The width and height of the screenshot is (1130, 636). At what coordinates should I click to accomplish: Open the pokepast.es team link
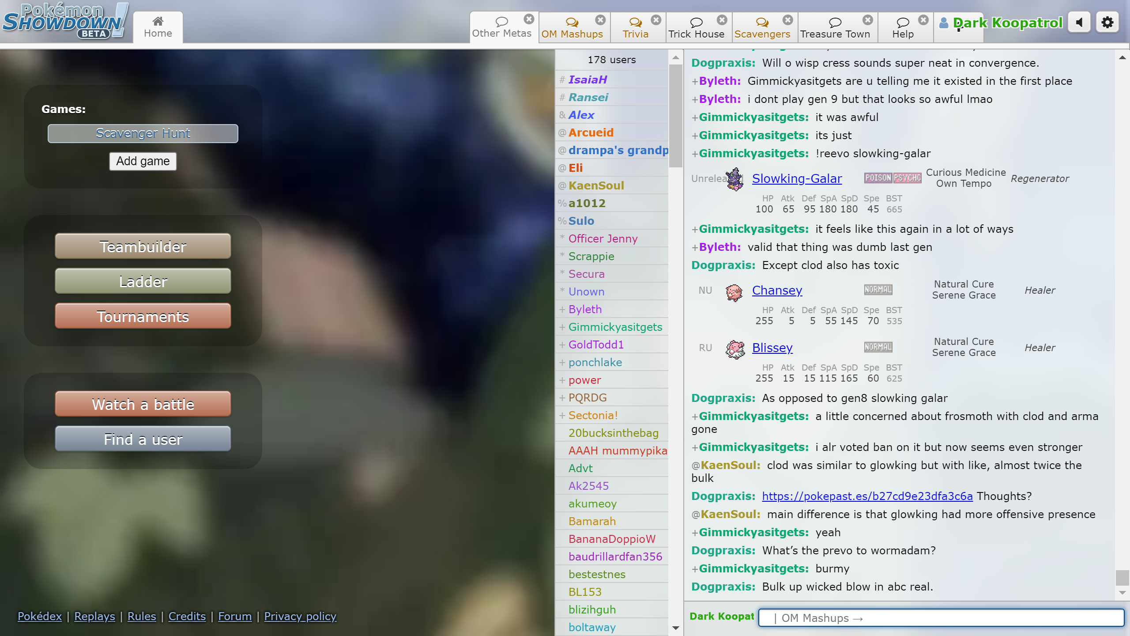point(867,496)
